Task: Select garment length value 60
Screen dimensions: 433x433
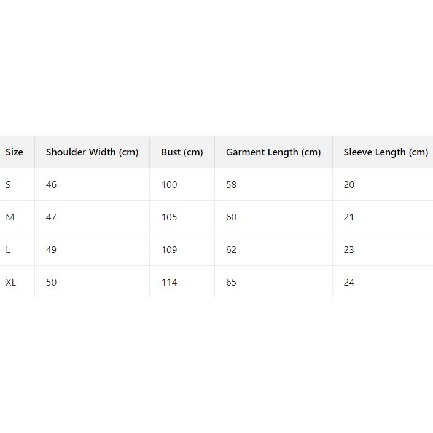Action: pos(231,217)
